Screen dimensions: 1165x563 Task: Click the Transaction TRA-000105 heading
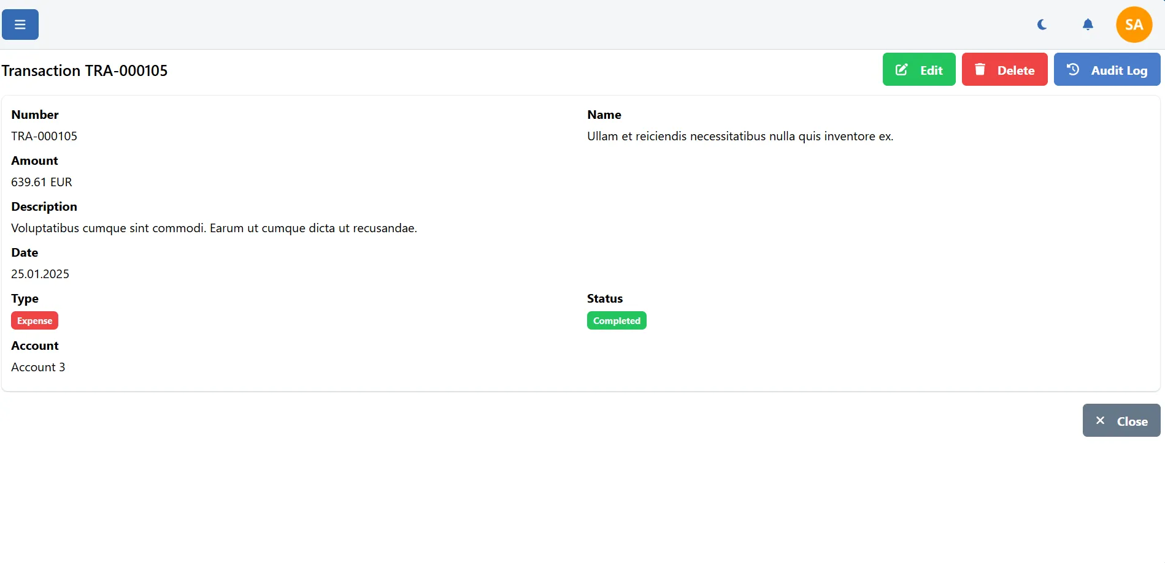85,70
